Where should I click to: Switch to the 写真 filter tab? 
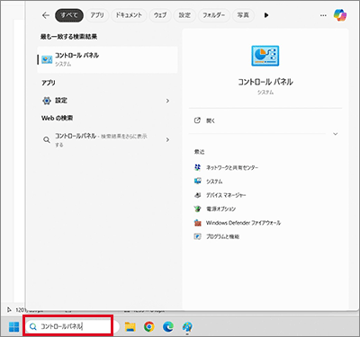(243, 15)
